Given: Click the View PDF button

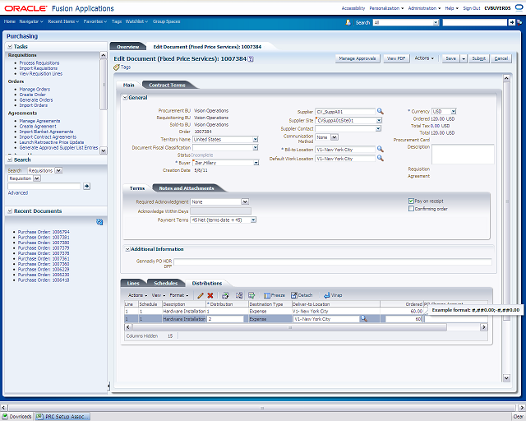Looking at the screenshot, I should [x=396, y=58].
